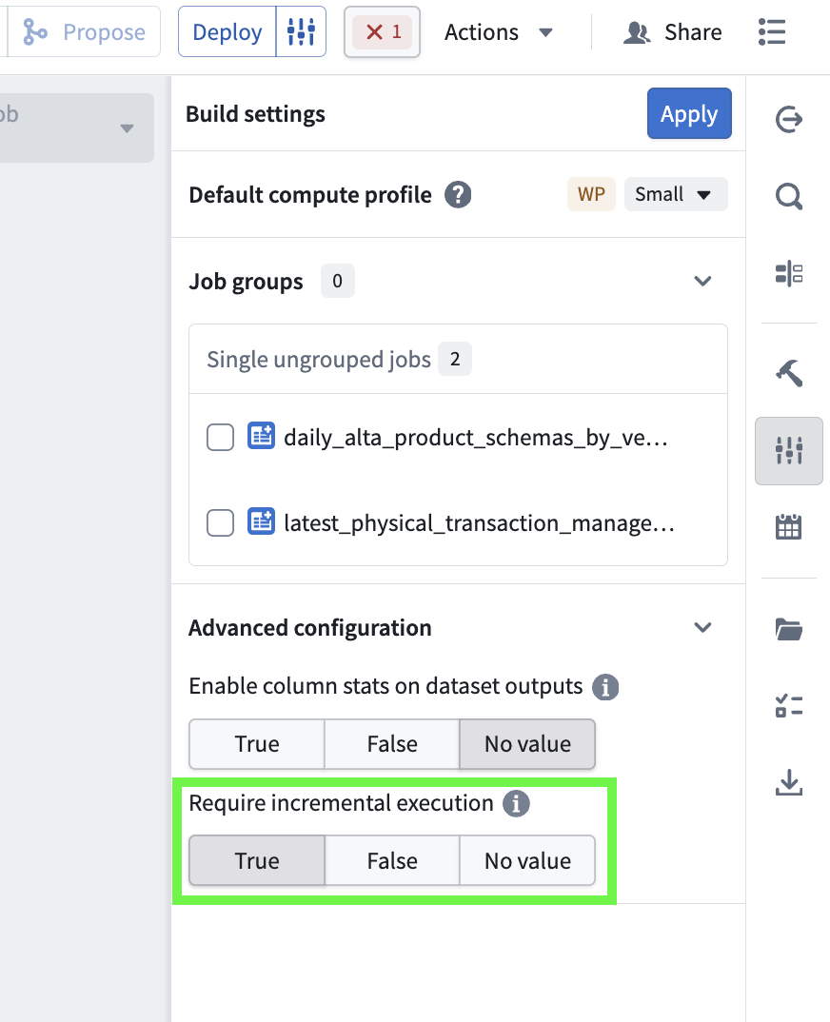830x1022 pixels.
Task: Set column stats on dataset outputs to True
Action: tap(256, 744)
